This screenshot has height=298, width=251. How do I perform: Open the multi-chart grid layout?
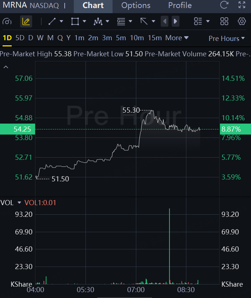coord(224,22)
